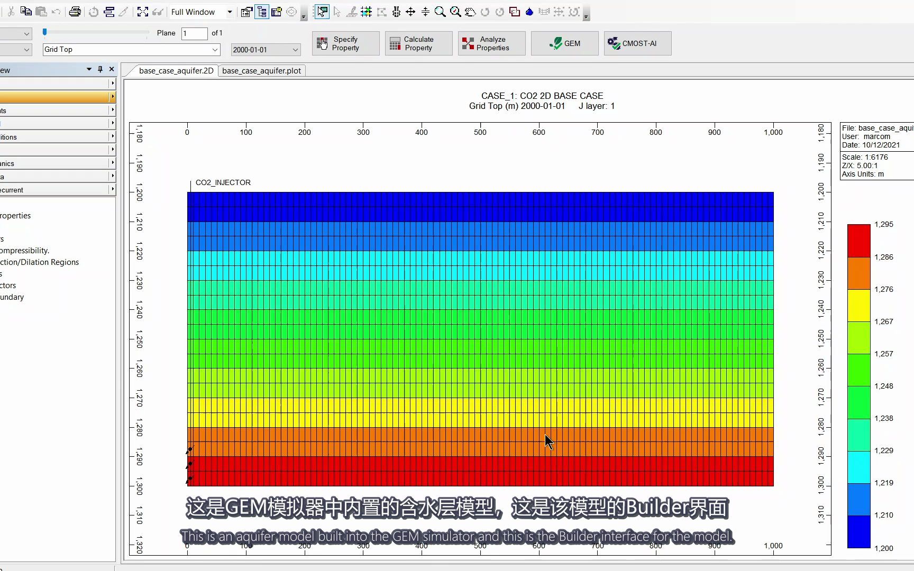Click the 'Scale: 1:6176' info text

(865, 157)
